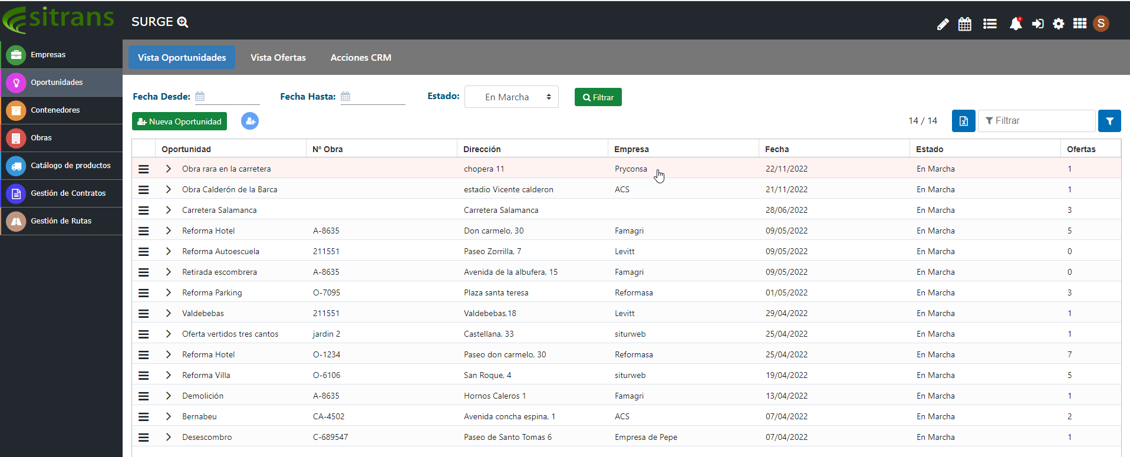Create a Nueva Oportunidad
Viewport: 1130px width, 457px height.
[x=179, y=121]
